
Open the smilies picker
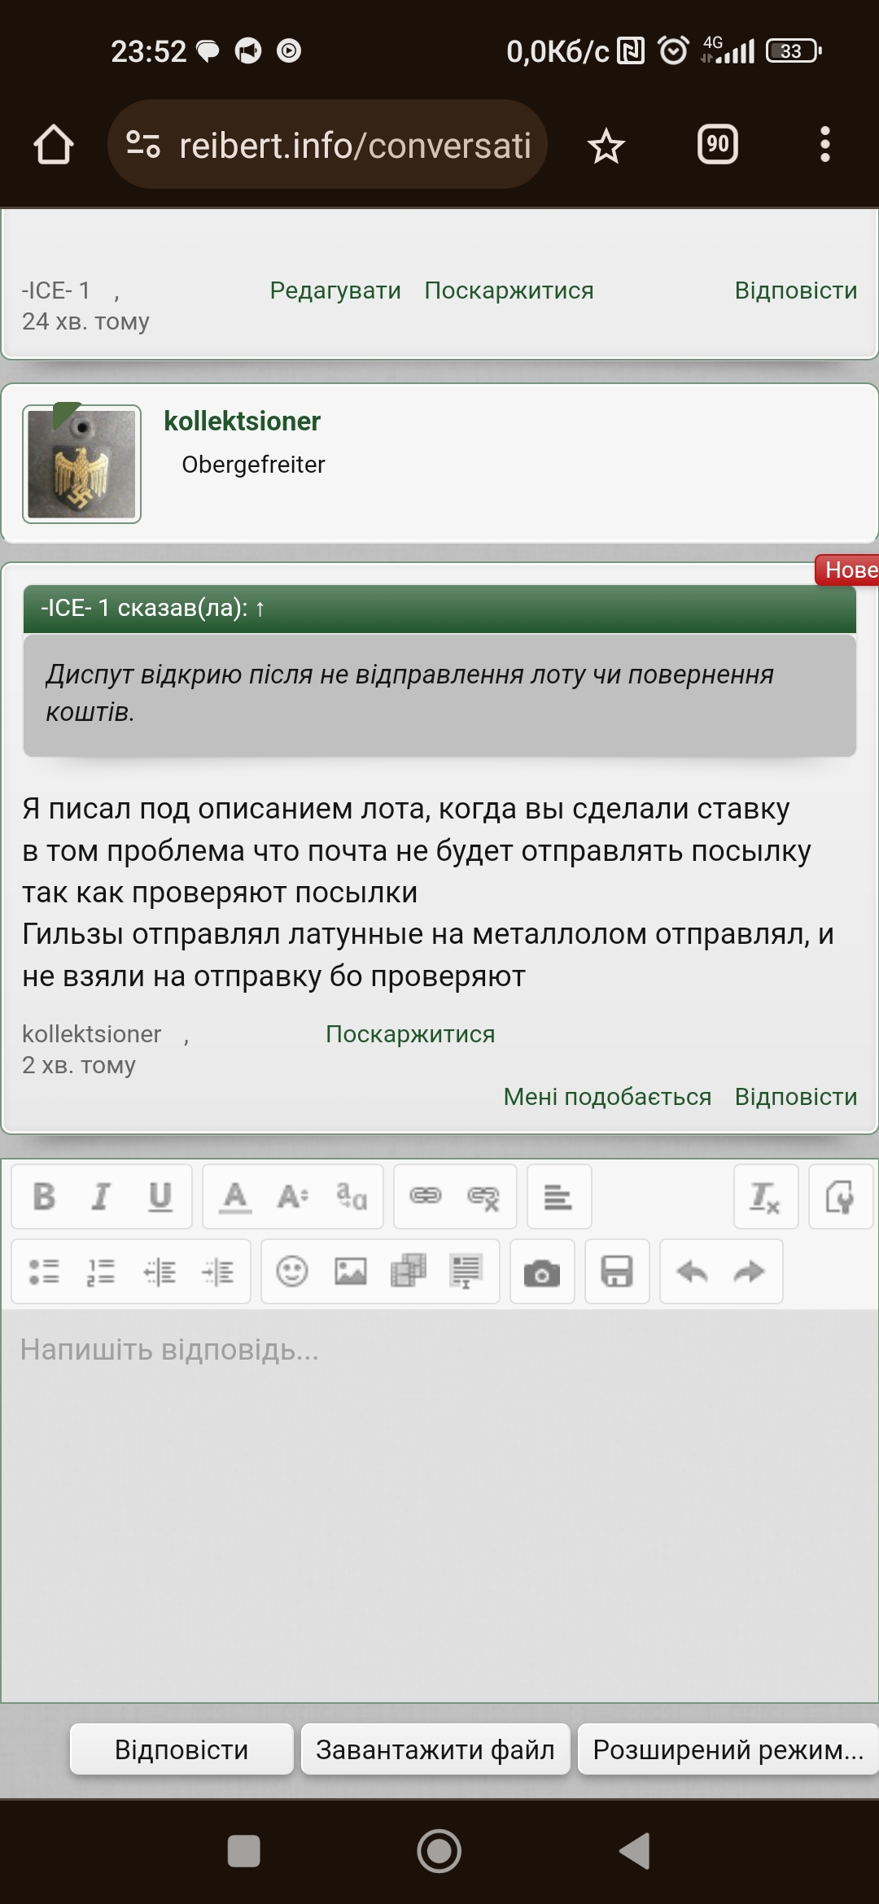tap(292, 1271)
